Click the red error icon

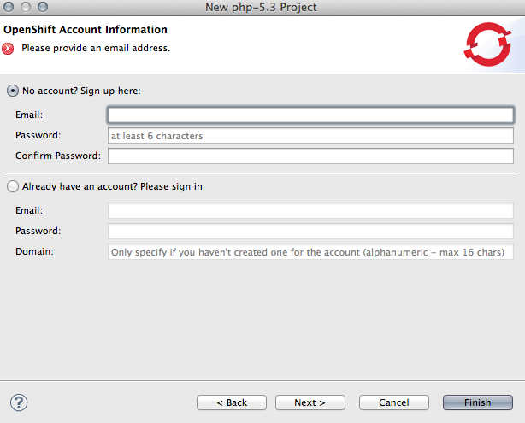(9, 48)
